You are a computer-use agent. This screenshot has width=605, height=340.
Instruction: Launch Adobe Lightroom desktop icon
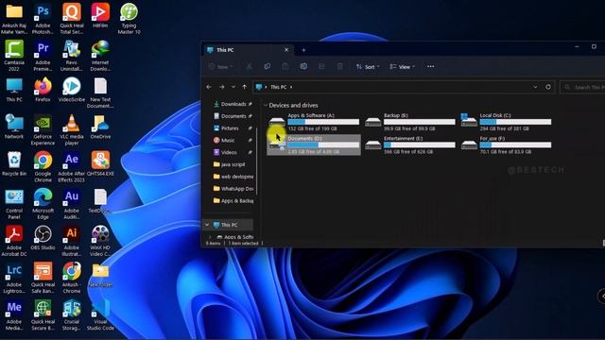14,278
